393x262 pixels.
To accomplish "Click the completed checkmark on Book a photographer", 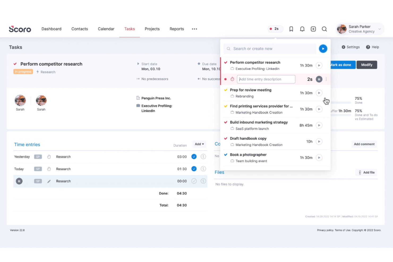I will tap(225, 154).
